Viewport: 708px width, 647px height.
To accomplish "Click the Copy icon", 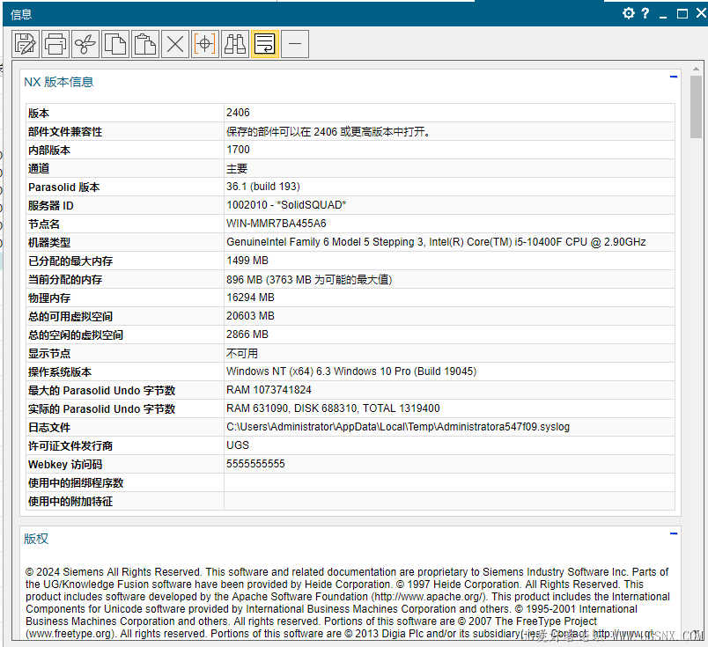I will click(115, 44).
